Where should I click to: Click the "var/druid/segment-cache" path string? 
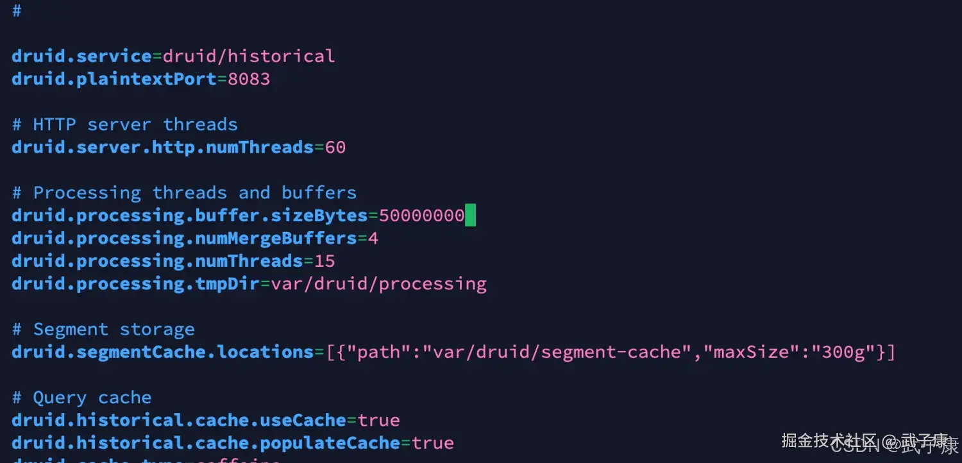click(x=557, y=352)
